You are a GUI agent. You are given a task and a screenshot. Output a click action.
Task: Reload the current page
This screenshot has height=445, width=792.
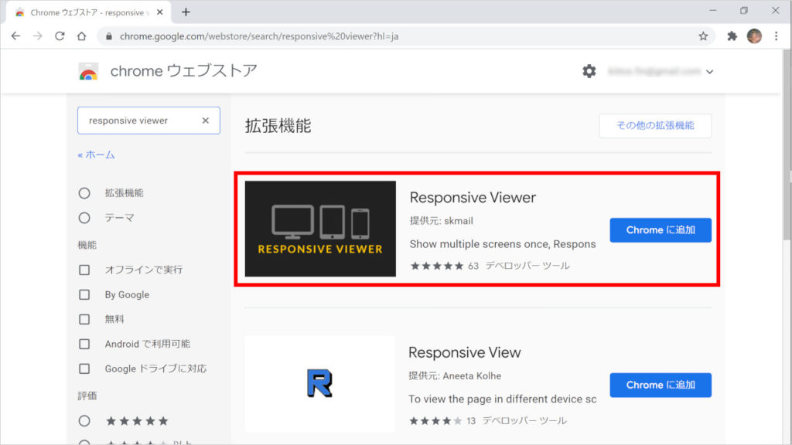coord(59,36)
